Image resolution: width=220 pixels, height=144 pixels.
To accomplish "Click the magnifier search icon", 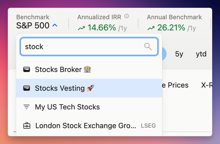I will [148, 47].
